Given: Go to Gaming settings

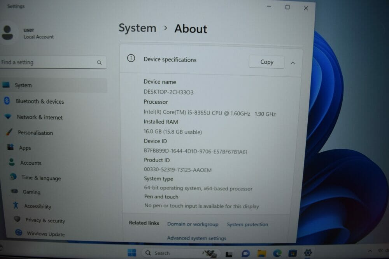Looking at the screenshot, I should point(32,192).
